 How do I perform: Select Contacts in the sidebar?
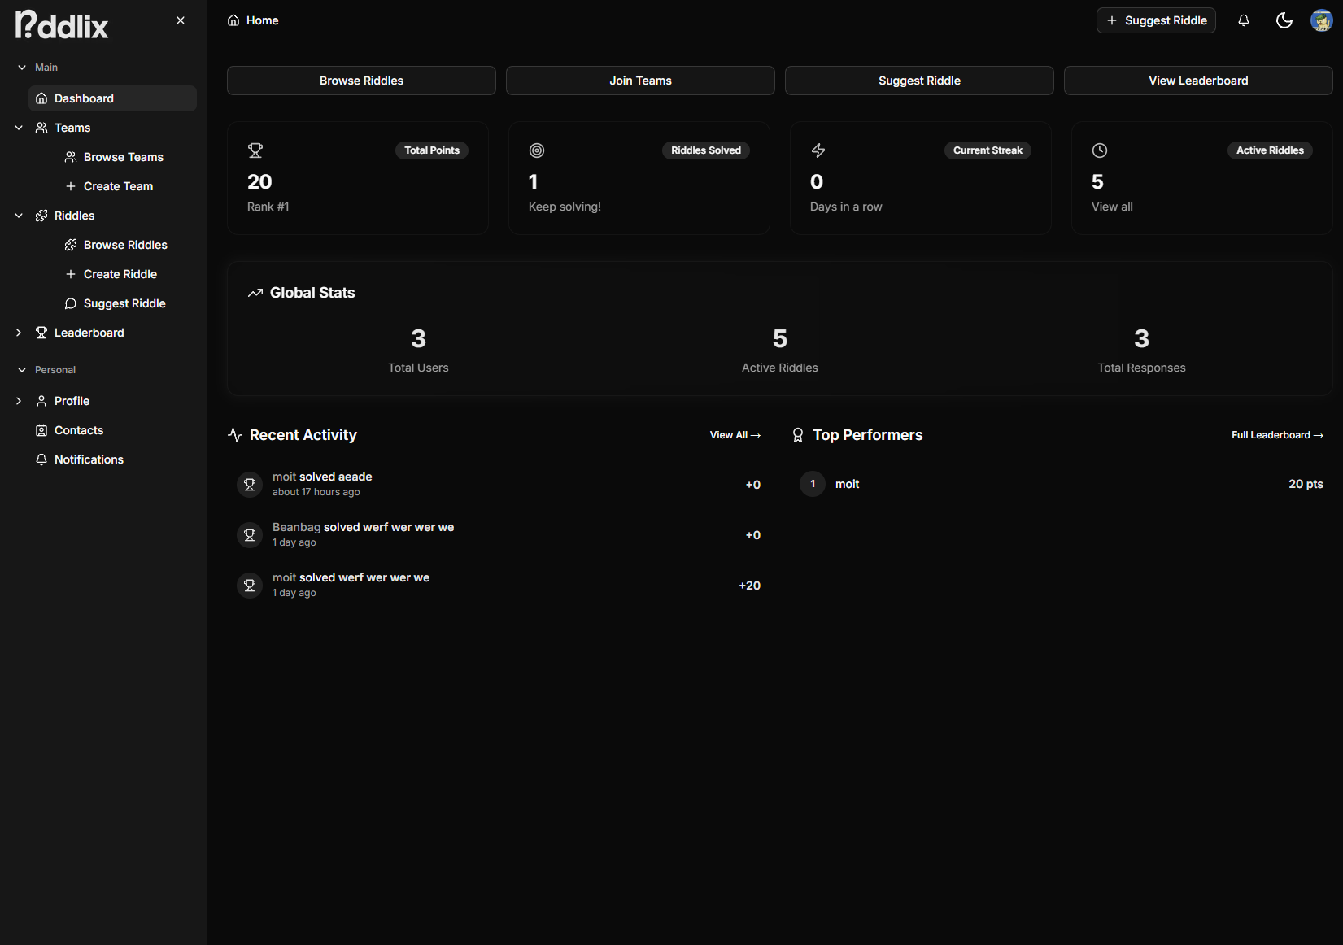pos(79,430)
